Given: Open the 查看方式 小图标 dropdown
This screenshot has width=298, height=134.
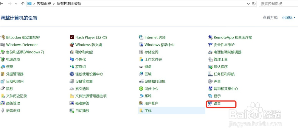Looking at the screenshot, I should tap(289, 18).
